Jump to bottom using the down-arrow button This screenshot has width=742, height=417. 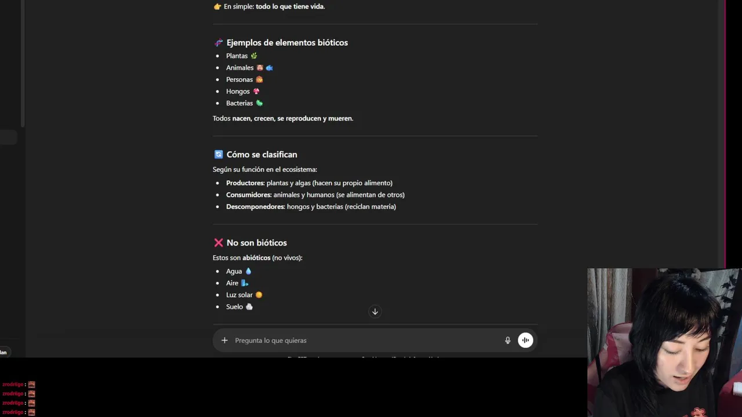pos(375,312)
